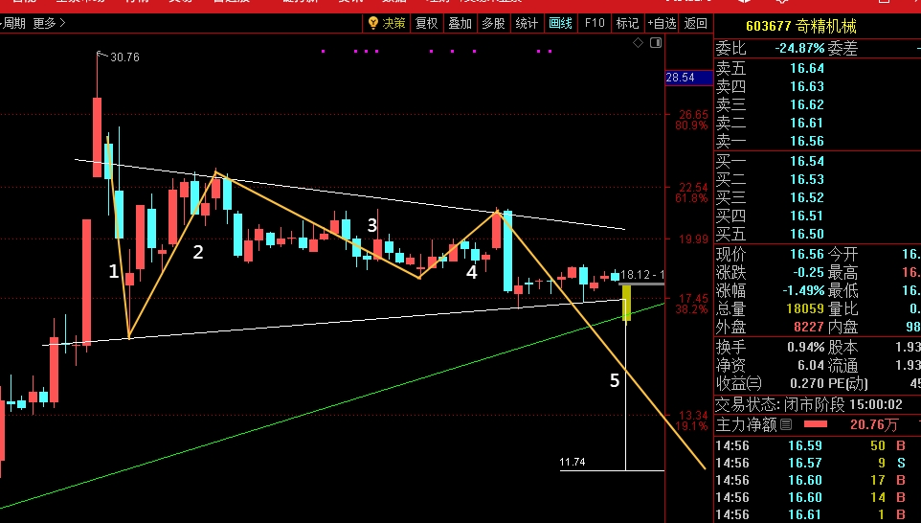Click the 22.54 61.8% axis level
921x523 pixels.
(693, 193)
